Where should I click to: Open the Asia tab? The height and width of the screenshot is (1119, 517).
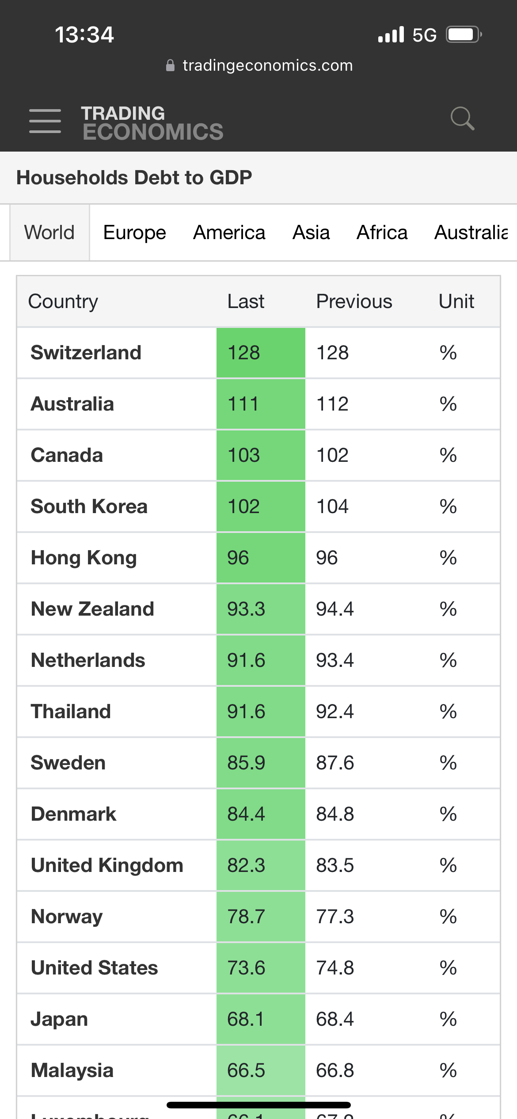pos(311,232)
